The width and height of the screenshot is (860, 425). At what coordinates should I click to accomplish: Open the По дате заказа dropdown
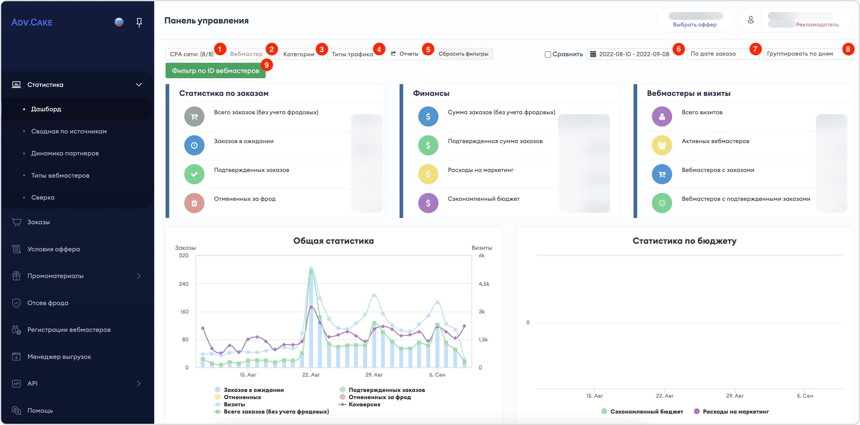click(x=723, y=54)
